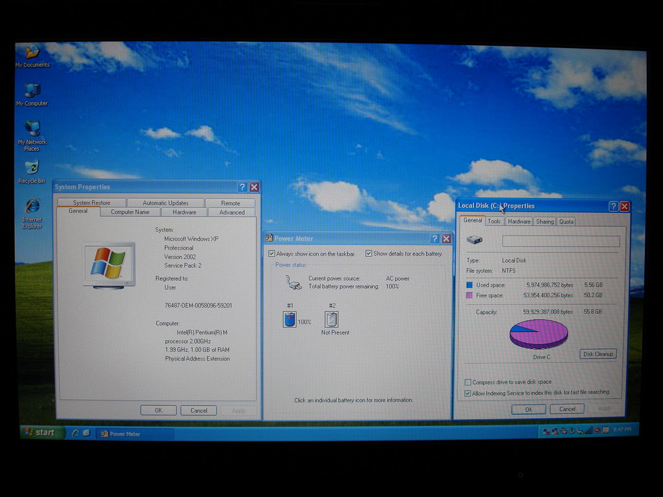
Task: Click the Power Meter taskbar button
Action: (x=135, y=434)
